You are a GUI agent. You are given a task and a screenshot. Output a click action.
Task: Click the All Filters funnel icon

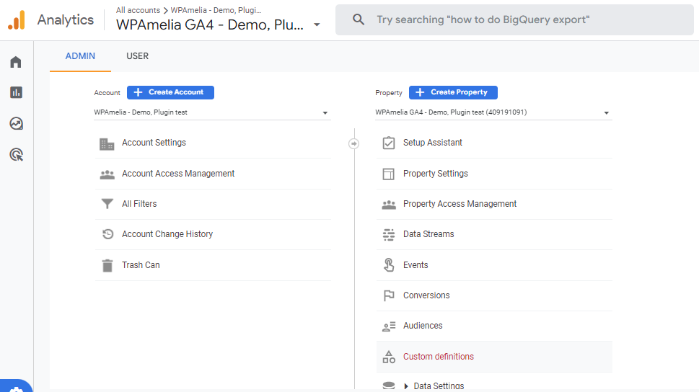(107, 204)
